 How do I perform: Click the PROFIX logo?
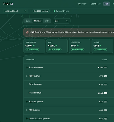point(8,4)
